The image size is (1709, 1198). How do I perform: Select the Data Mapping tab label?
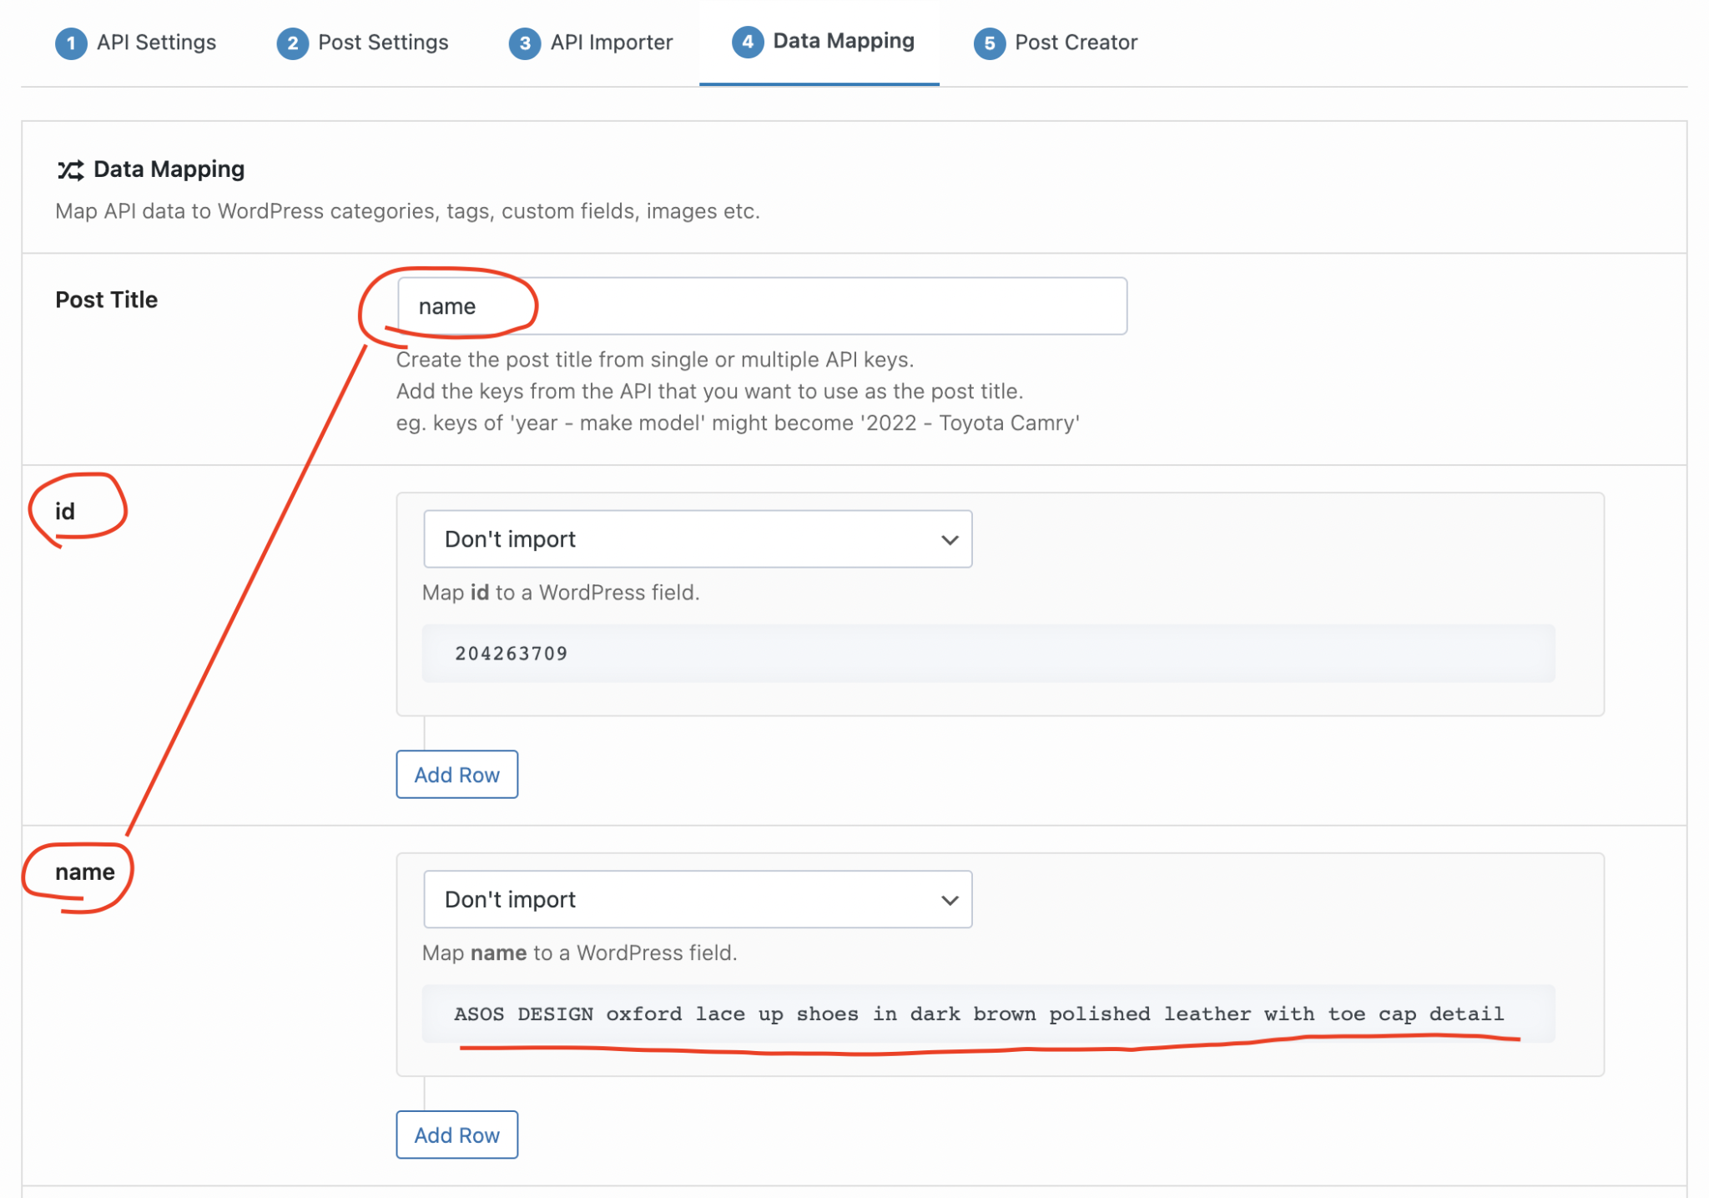(843, 41)
